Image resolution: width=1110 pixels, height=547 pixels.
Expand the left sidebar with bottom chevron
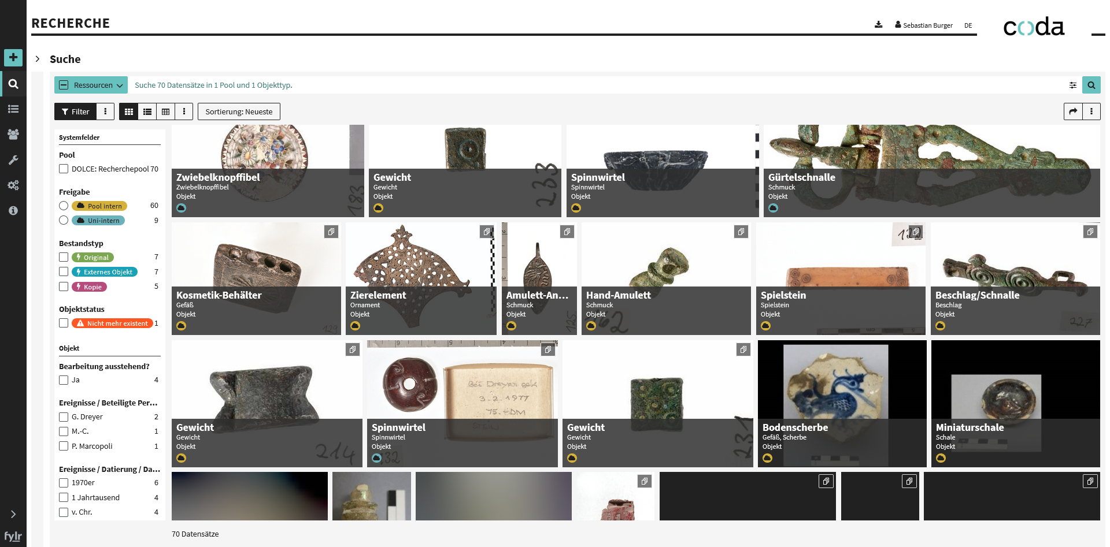point(13,514)
